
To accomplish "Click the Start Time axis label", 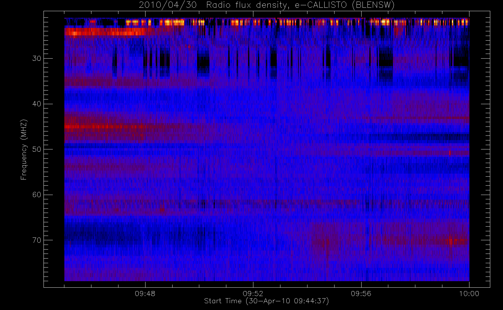I will (x=266, y=301).
